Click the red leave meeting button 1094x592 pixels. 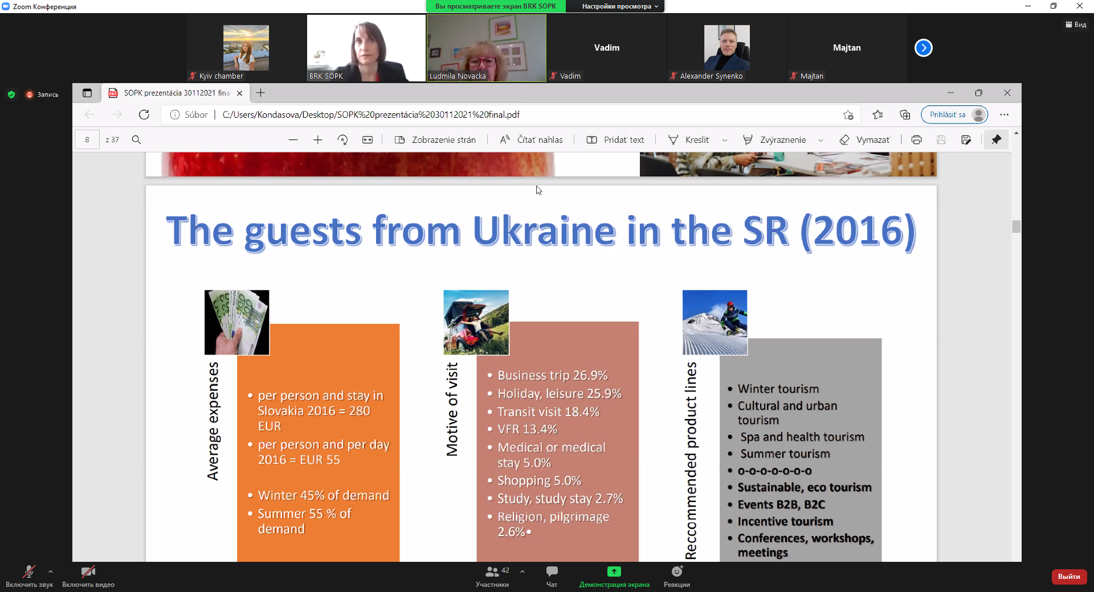coord(1068,577)
